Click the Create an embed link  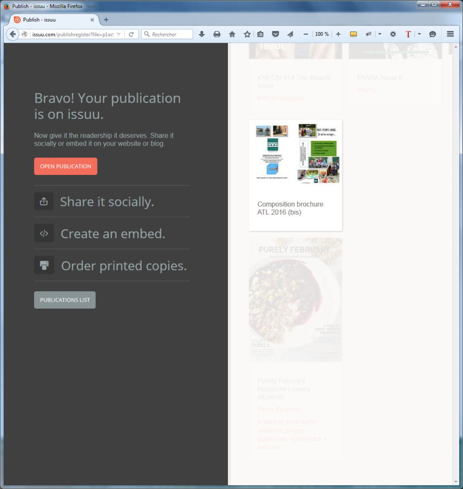[113, 234]
